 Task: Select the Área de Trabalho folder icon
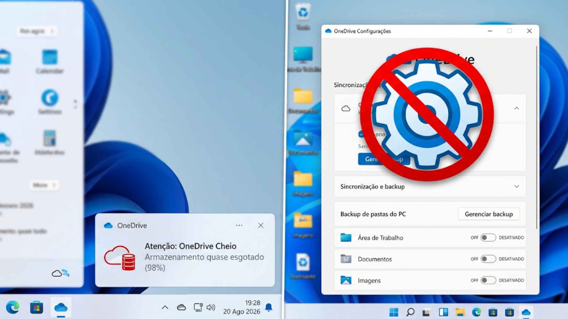tap(346, 237)
